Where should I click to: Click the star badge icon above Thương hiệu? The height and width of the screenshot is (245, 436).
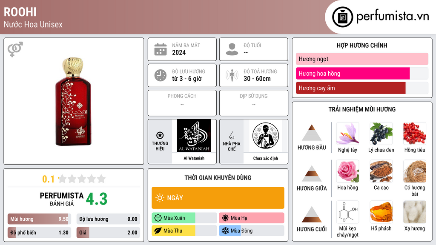pyautogui.click(x=160, y=135)
